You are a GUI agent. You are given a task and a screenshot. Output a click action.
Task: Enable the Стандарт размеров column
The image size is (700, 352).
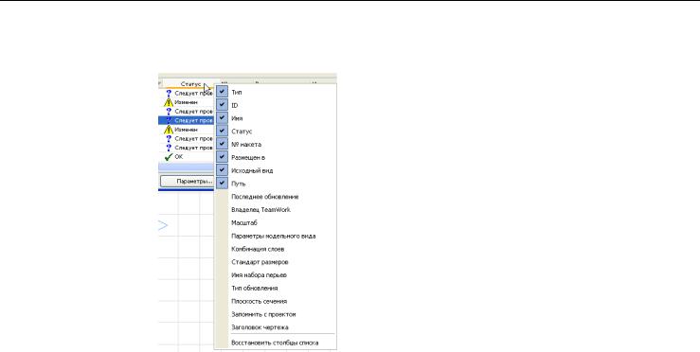[275, 262]
